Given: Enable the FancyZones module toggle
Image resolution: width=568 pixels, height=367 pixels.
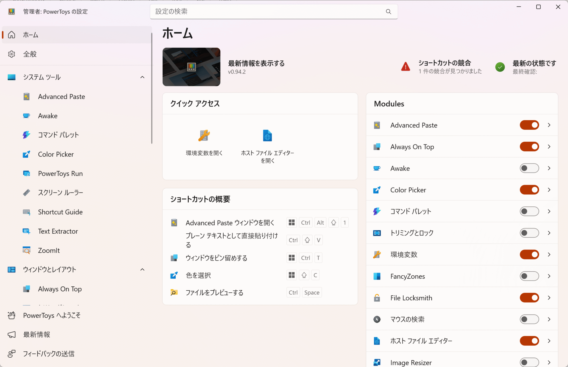Looking at the screenshot, I should 529,276.
